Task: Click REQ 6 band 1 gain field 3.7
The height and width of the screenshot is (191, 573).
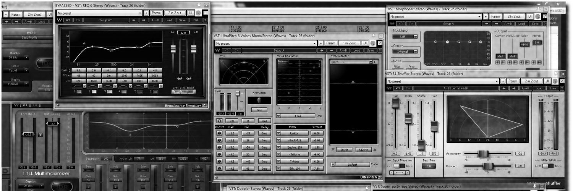Action: pos(79,71)
